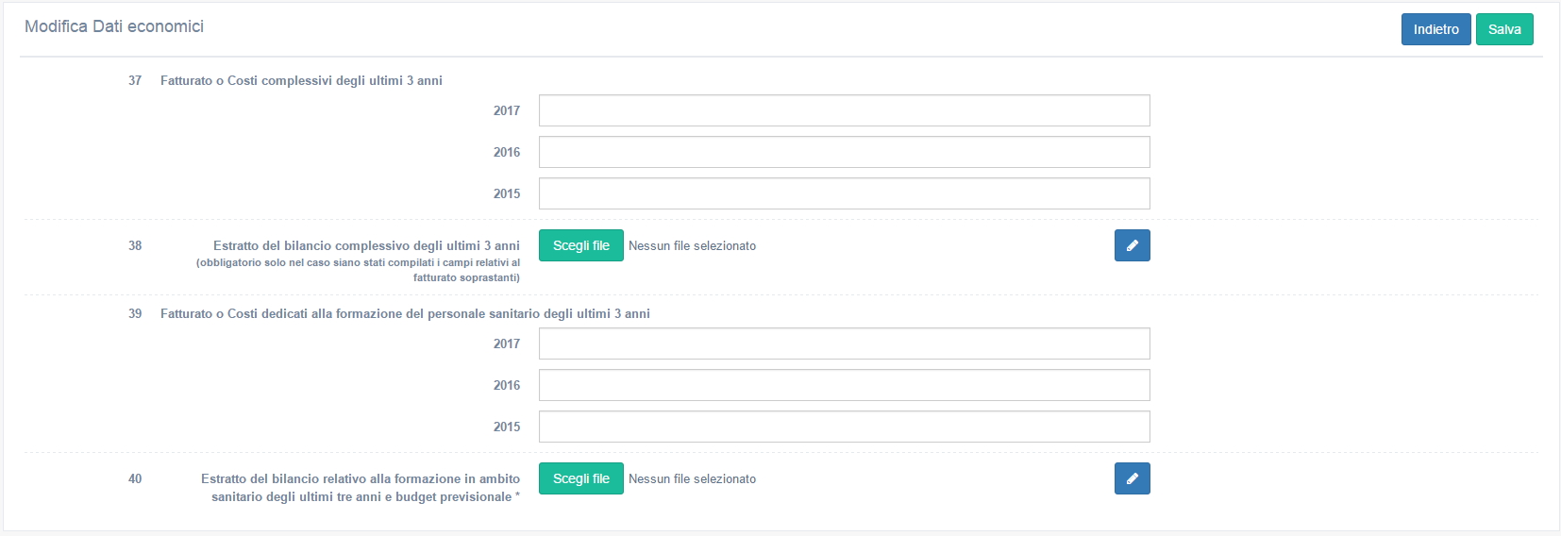Click the 'Estratto del bilancio complessivo' label
1561x536 pixels.
[366, 245]
